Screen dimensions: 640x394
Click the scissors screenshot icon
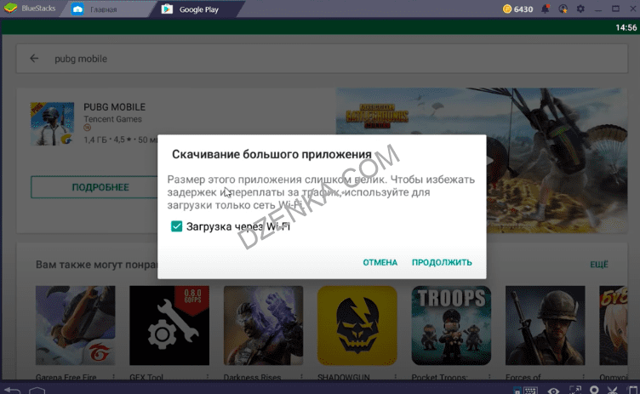pos(612,391)
